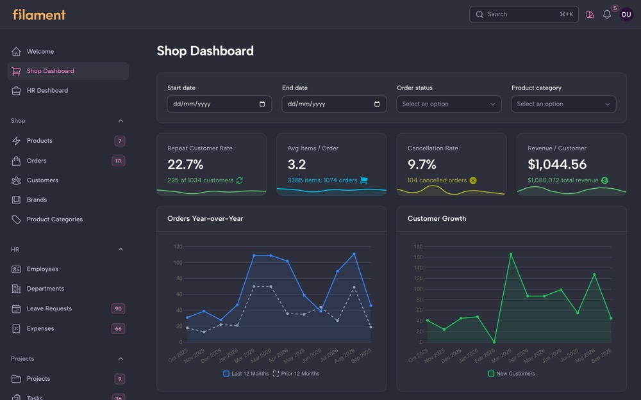Collapse the HR navigation group
This screenshot has height=400, width=641.
[121, 250]
